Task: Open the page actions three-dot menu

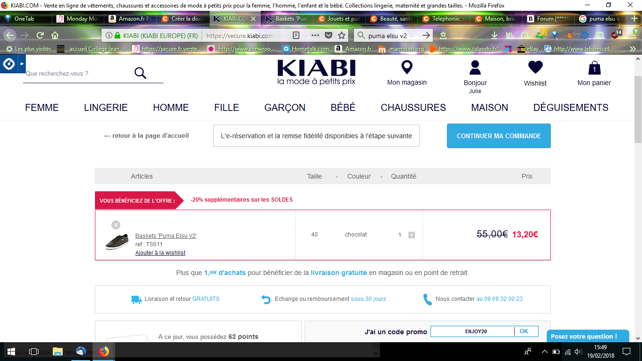Action: tap(315, 35)
